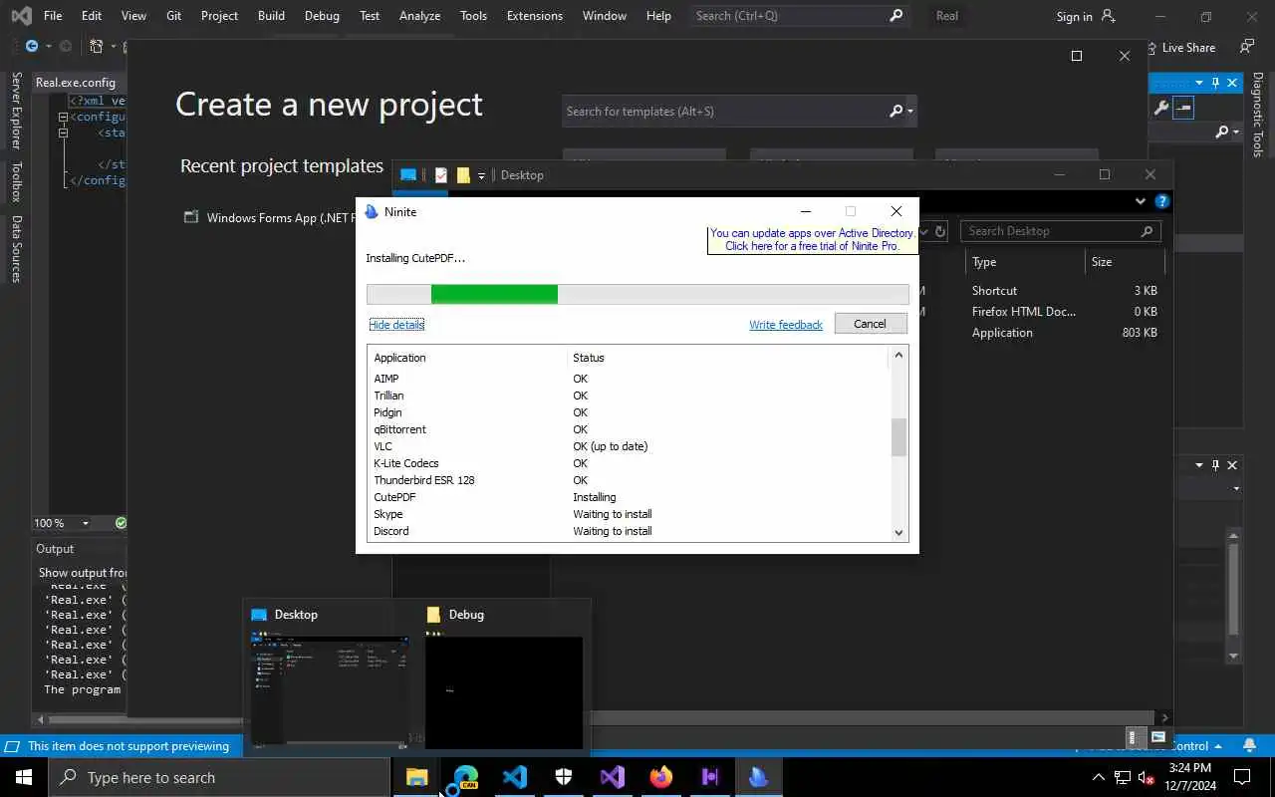
Task: Open the Server Explorer side tab
Action: [15, 111]
